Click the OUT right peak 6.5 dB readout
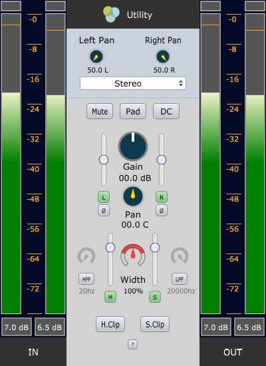This screenshot has height=366, width=266. pyautogui.click(x=249, y=327)
